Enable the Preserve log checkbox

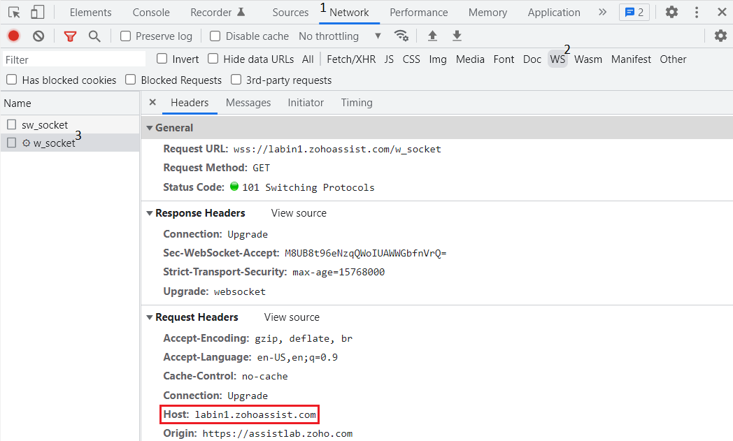tap(126, 36)
